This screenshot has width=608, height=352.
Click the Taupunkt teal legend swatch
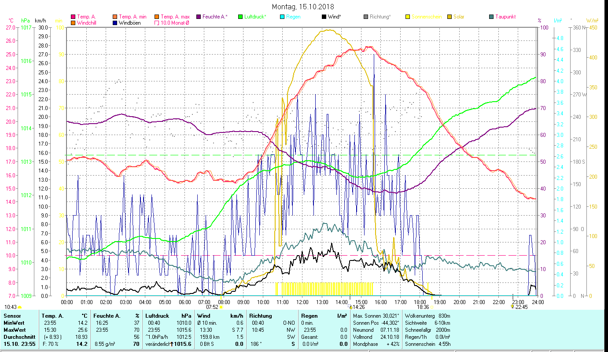pos(491,17)
